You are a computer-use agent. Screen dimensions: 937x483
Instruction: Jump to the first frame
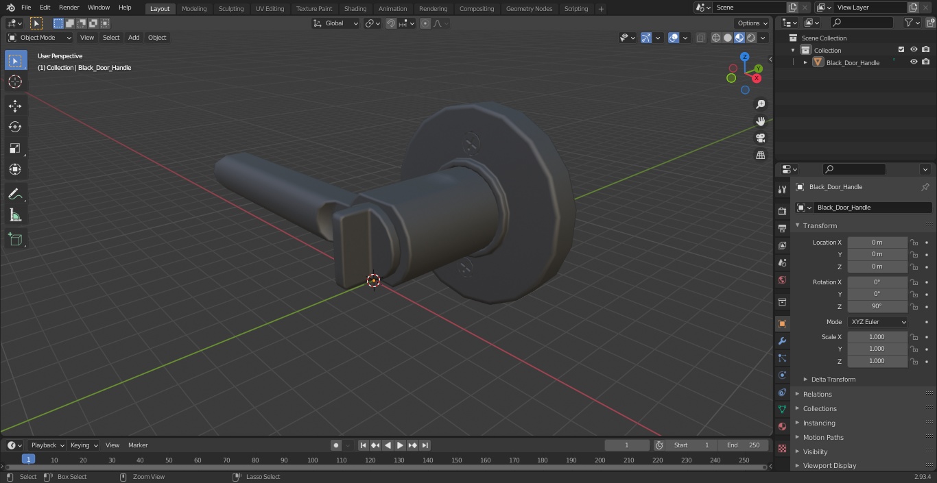coord(363,445)
